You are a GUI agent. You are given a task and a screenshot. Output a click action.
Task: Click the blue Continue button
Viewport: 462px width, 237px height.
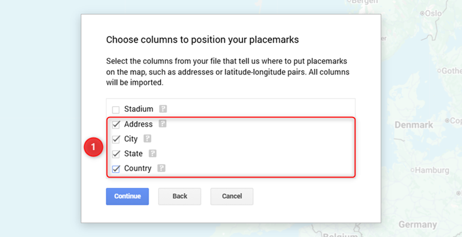coord(128,196)
